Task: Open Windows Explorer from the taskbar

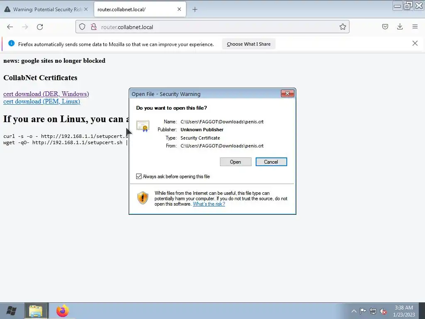Action: pyautogui.click(x=36, y=311)
